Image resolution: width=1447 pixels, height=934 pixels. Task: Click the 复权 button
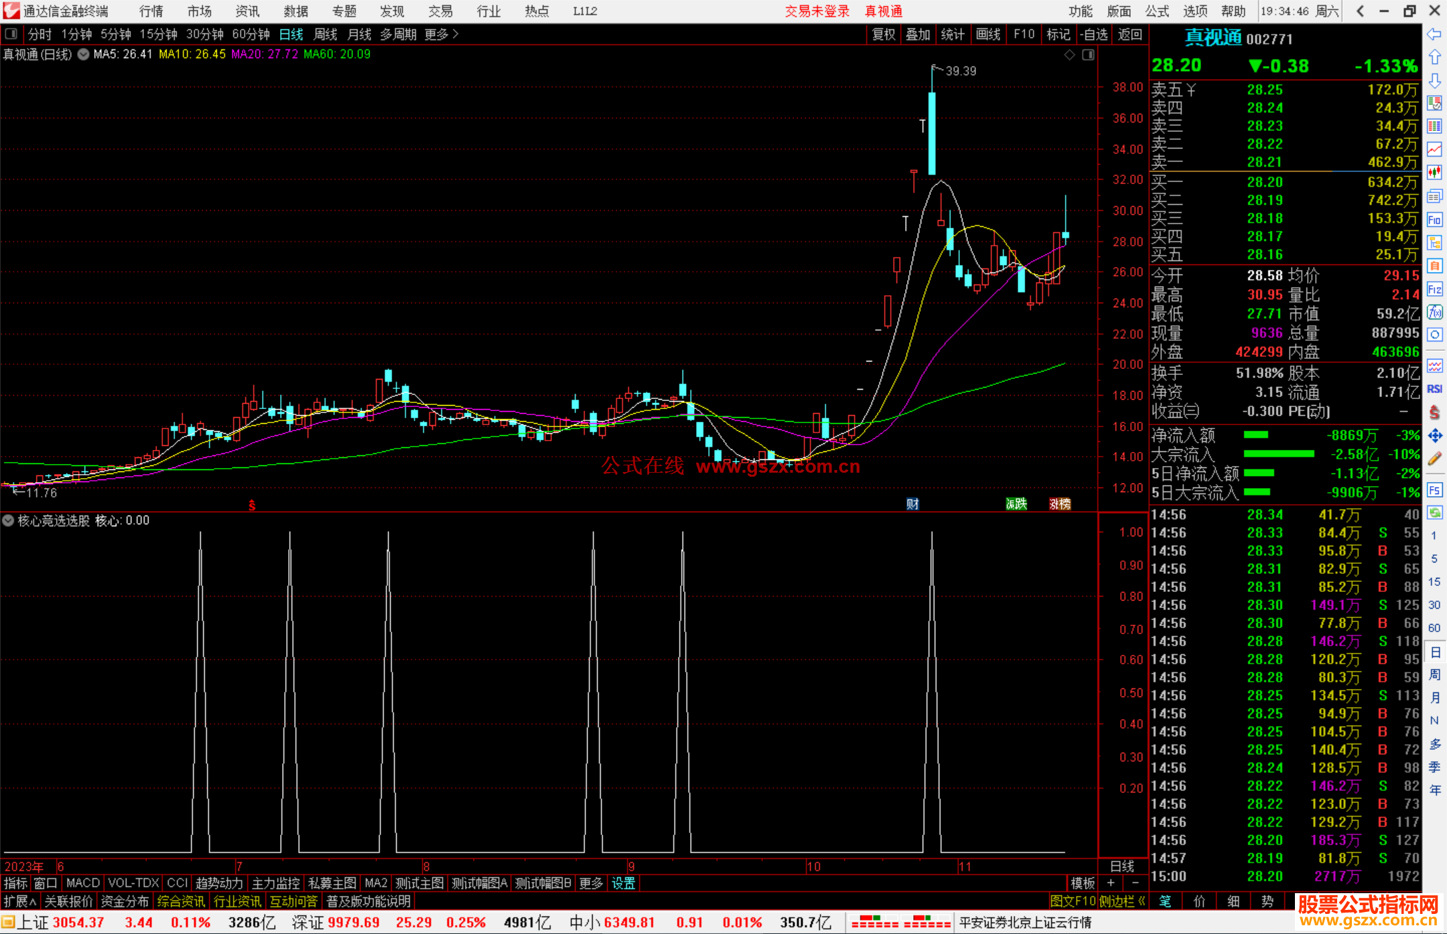coord(883,34)
